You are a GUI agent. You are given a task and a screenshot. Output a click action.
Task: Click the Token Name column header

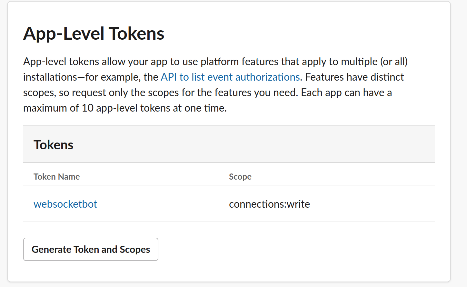(57, 177)
